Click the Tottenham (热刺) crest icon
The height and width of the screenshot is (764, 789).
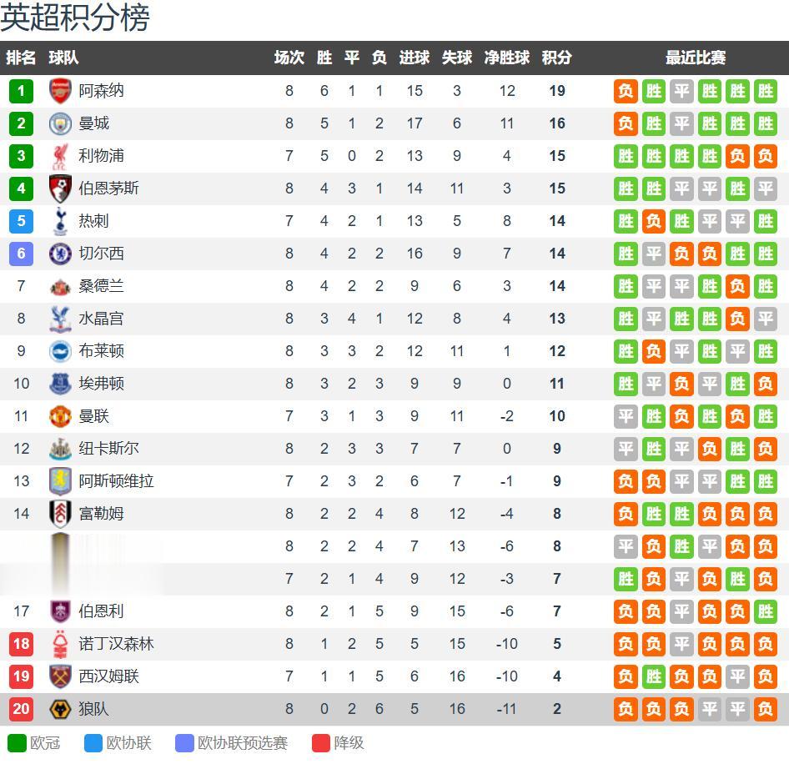(60, 221)
